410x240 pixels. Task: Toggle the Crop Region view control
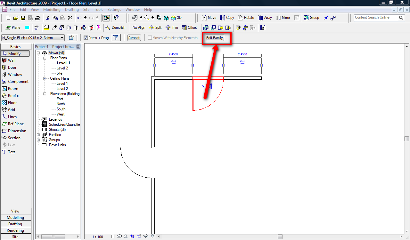point(132,236)
